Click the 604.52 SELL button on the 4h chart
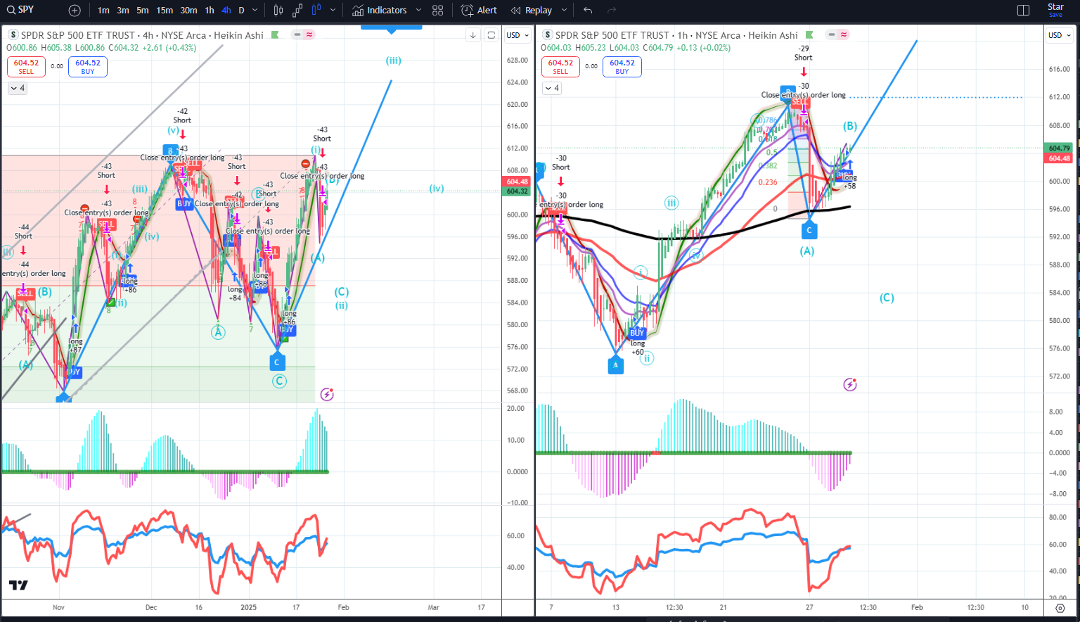1080x622 pixels. [26, 67]
